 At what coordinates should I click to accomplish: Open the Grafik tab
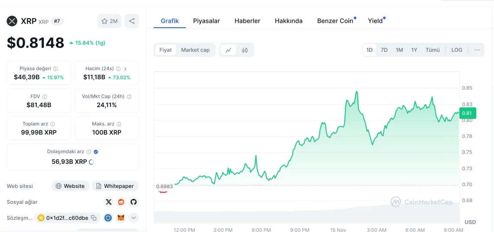[x=170, y=21]
